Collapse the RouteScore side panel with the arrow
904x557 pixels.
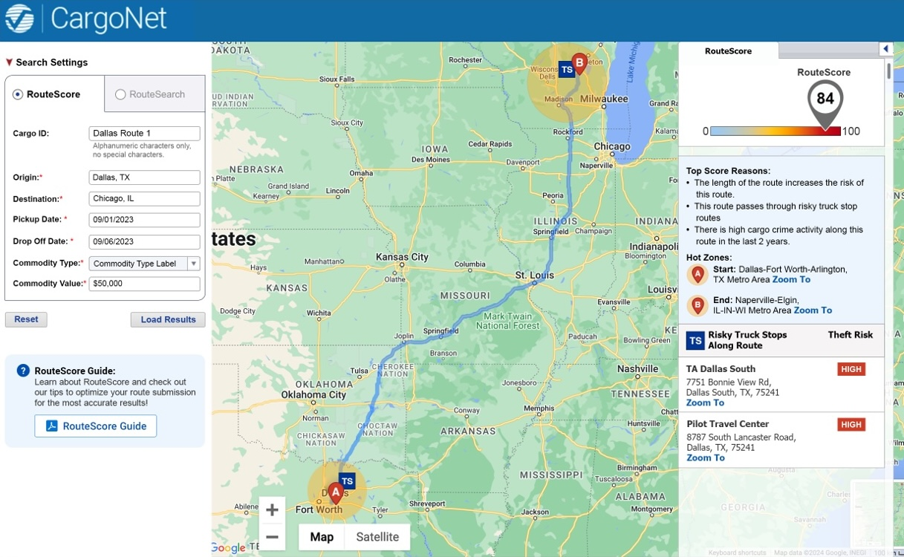885,48
